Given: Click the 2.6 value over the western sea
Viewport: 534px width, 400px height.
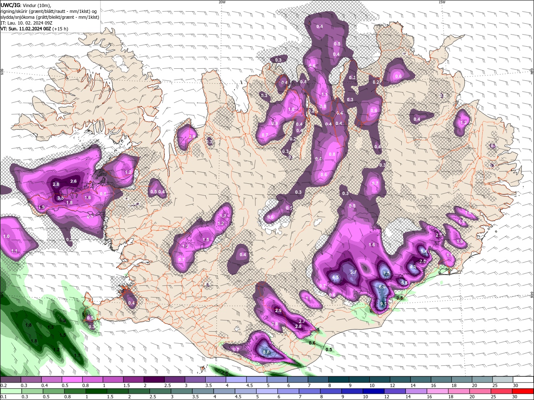Looking at the screenshot, I should [74, 181].
